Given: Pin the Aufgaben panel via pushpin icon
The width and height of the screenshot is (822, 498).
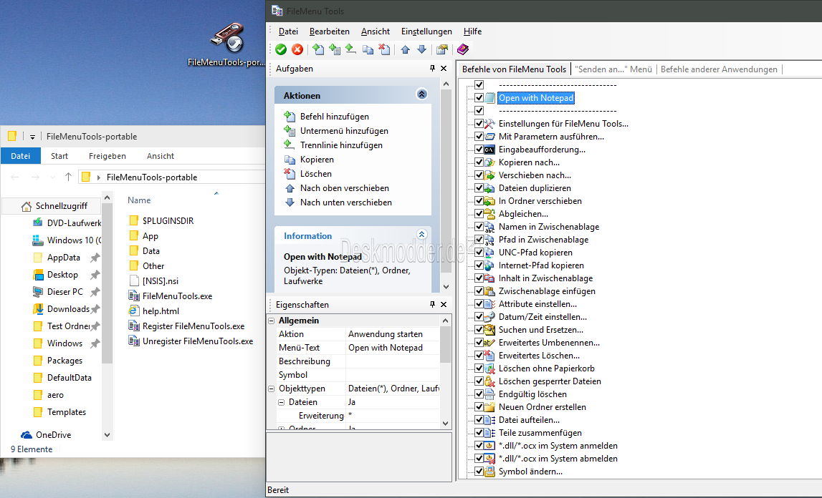Looking at the screenshot, I should 432,69.
